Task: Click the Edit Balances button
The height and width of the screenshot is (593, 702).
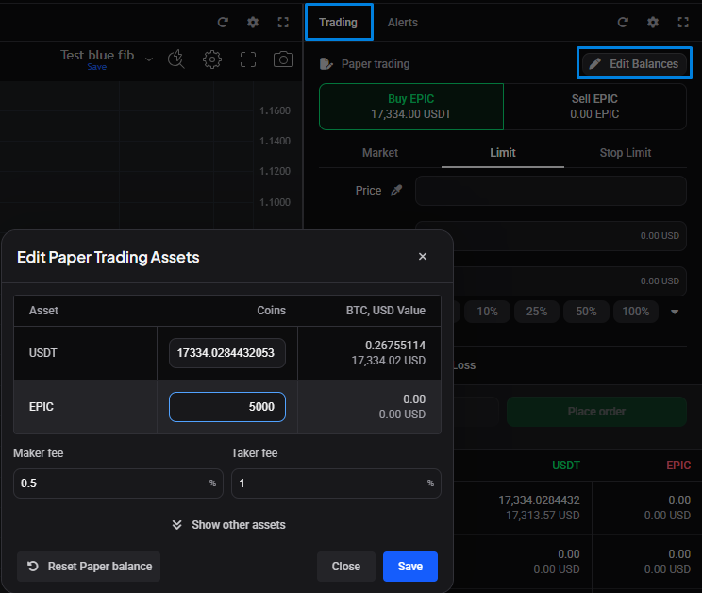Action: 635,63
